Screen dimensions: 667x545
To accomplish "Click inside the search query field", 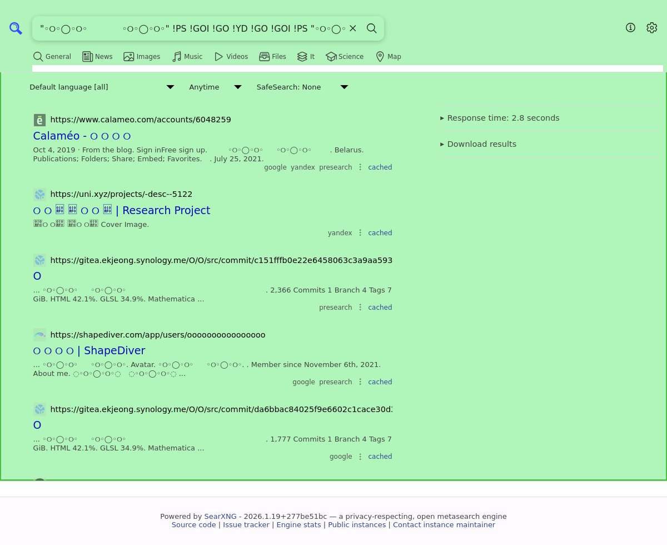I will [189, 28].
